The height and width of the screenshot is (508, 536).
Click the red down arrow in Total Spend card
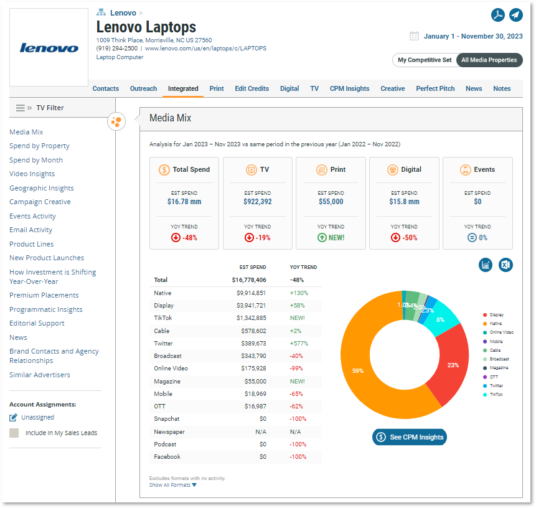(176, 238)
